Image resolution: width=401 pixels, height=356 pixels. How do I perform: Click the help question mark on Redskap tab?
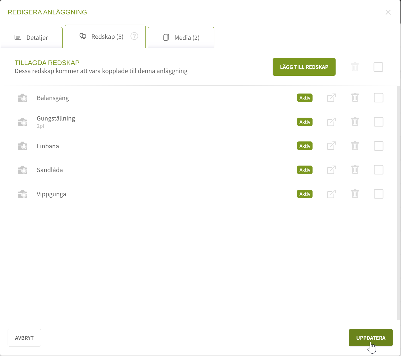(134, 36)
